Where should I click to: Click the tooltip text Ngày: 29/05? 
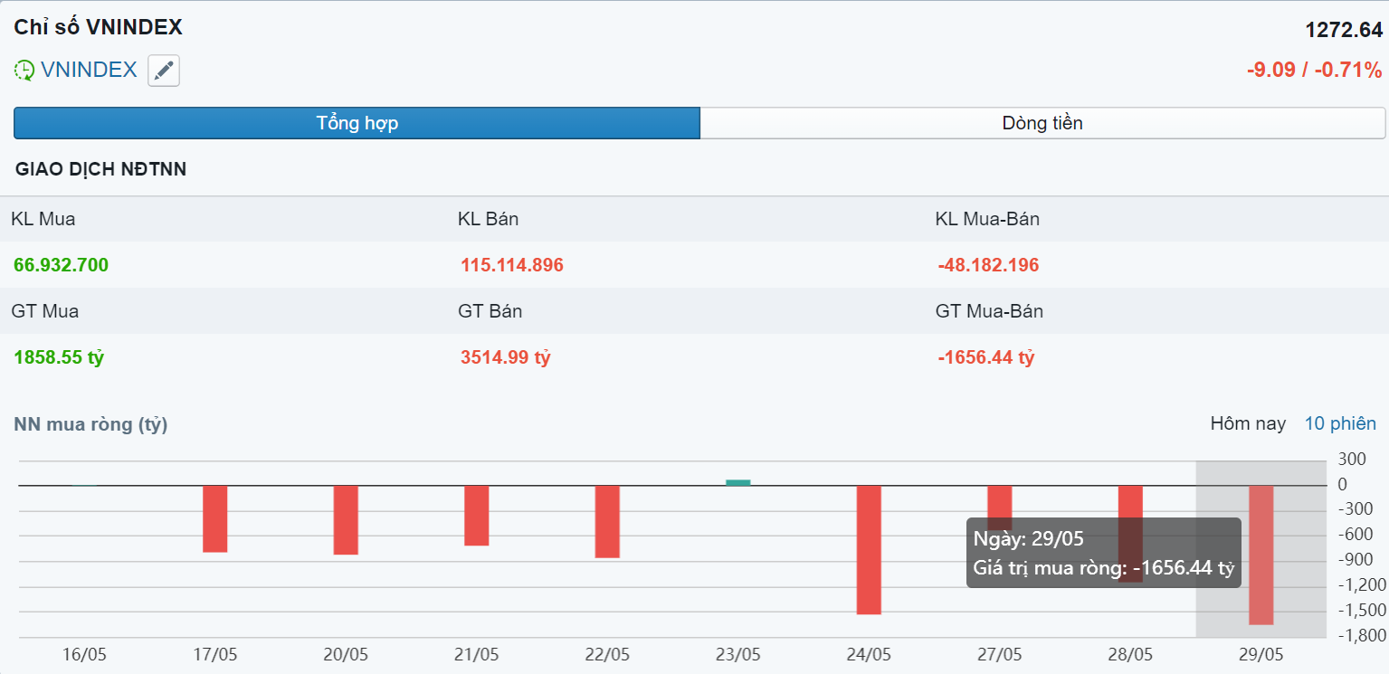pyautogui.click(x=1029, y=540)
